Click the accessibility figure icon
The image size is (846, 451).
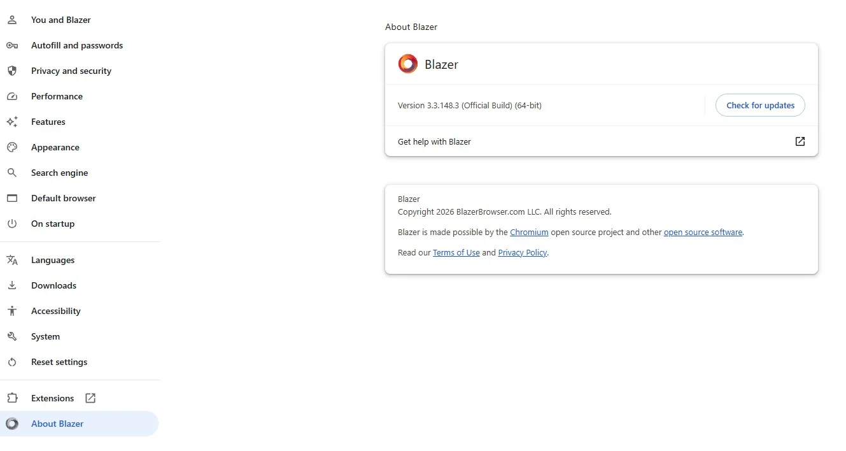11,311
